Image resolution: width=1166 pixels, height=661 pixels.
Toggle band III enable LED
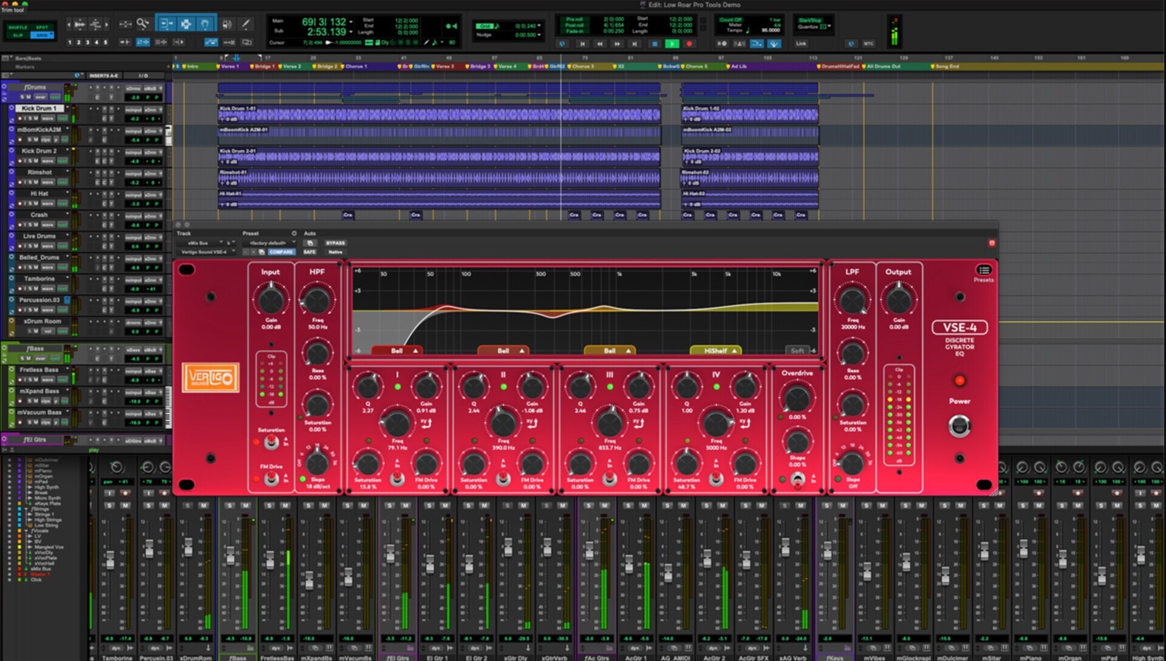point(610,387)
